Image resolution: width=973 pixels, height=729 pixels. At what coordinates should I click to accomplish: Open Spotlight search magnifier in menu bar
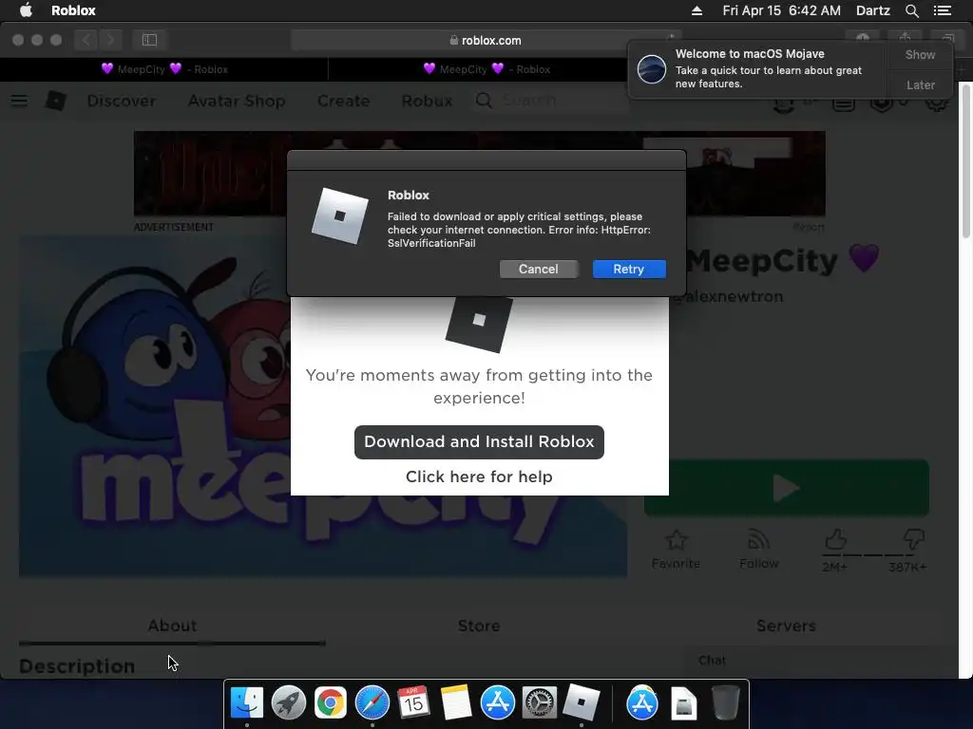pos(911,10)
